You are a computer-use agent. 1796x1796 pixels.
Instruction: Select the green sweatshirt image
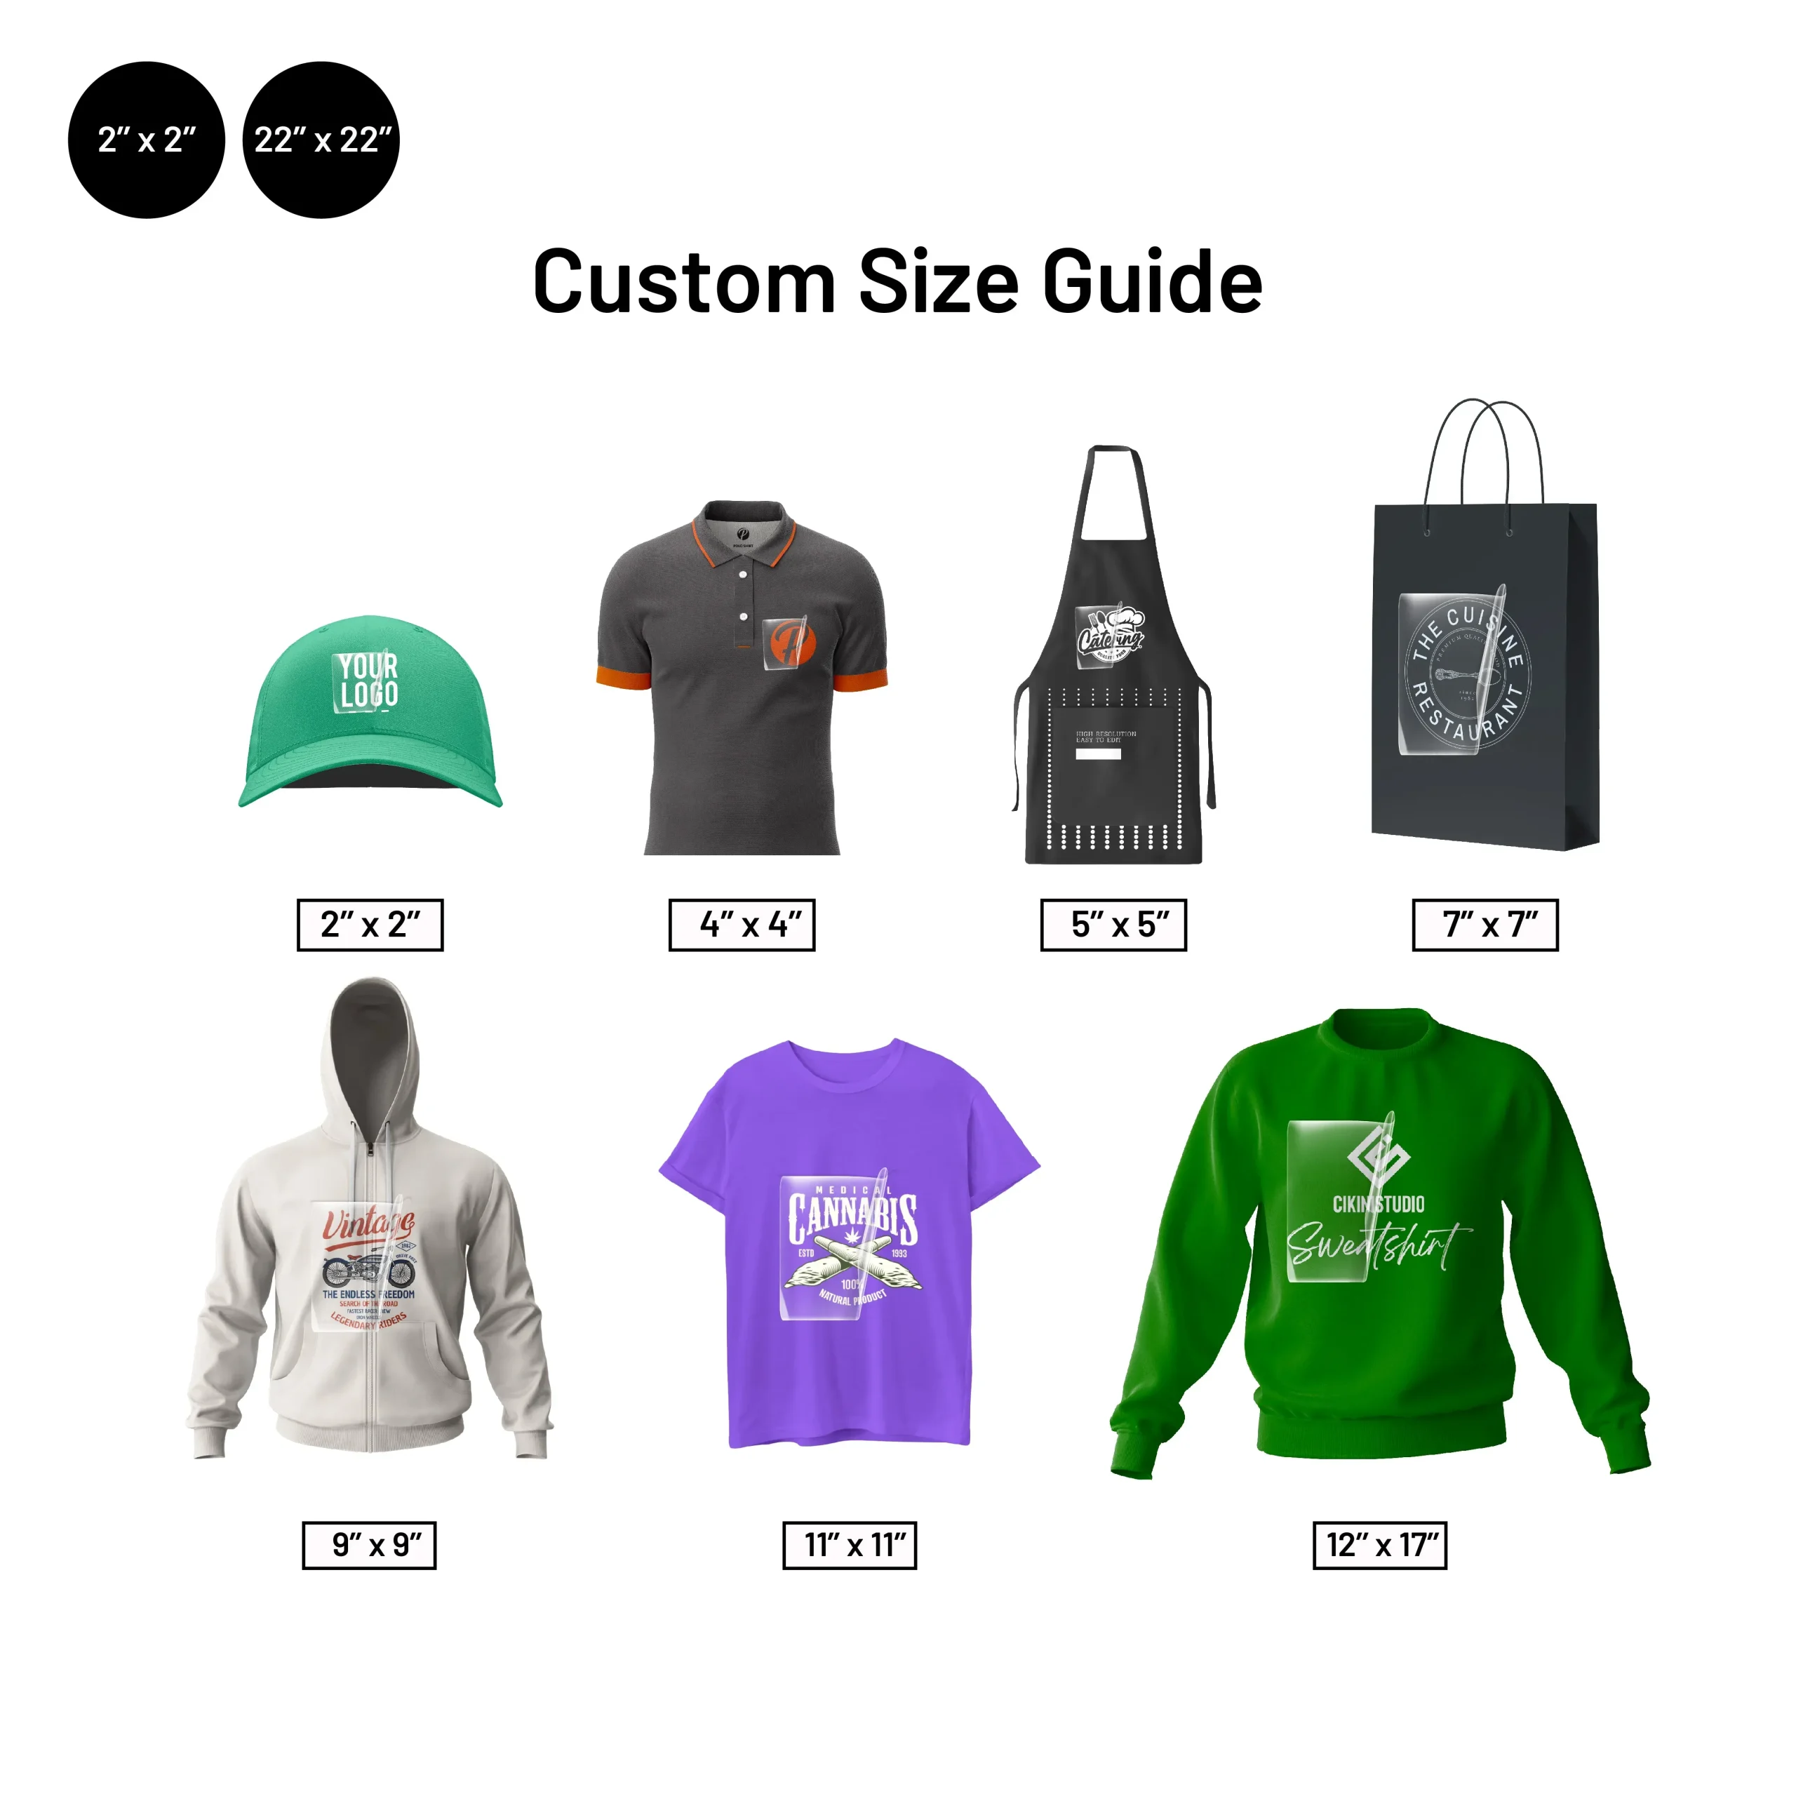point(1379,1243)
